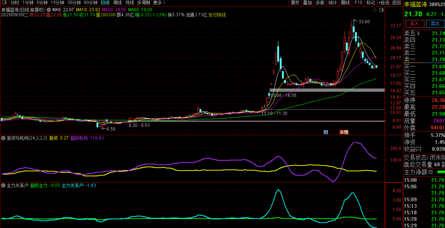Switch to the 30分钟 period tab

[x=74, y=3]
